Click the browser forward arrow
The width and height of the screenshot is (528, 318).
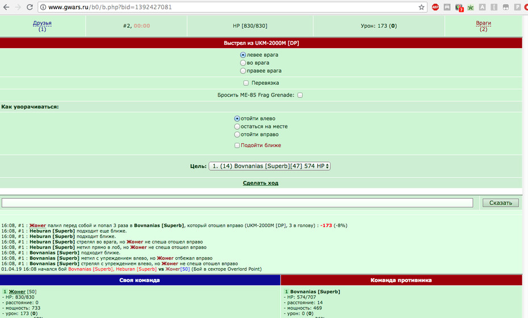(18, 7)
